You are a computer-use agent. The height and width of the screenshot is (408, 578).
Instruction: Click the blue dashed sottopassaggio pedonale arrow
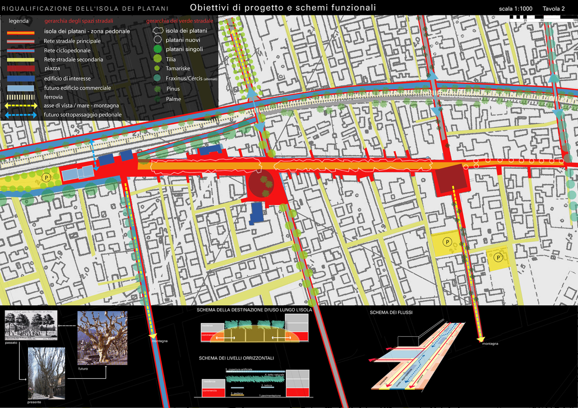pos(22,115)
